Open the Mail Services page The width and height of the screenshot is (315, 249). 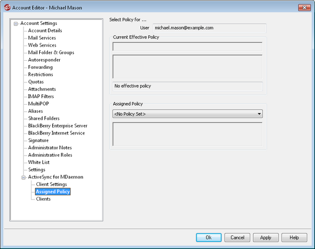coord(42,38)
